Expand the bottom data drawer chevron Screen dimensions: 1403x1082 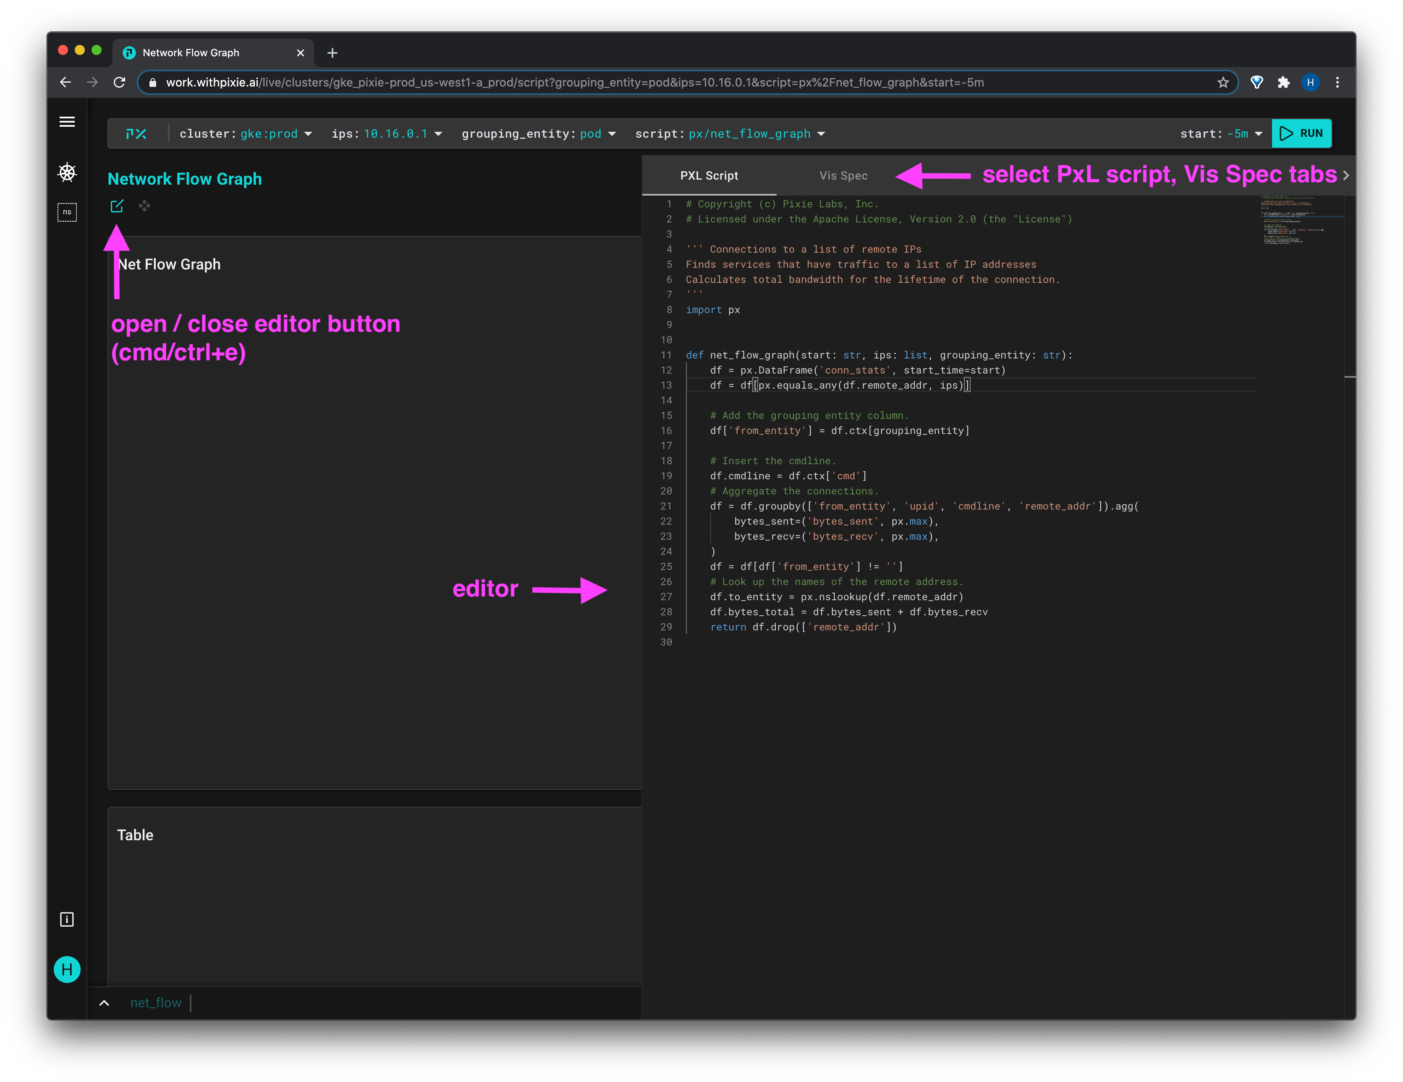pos(104,1002)
